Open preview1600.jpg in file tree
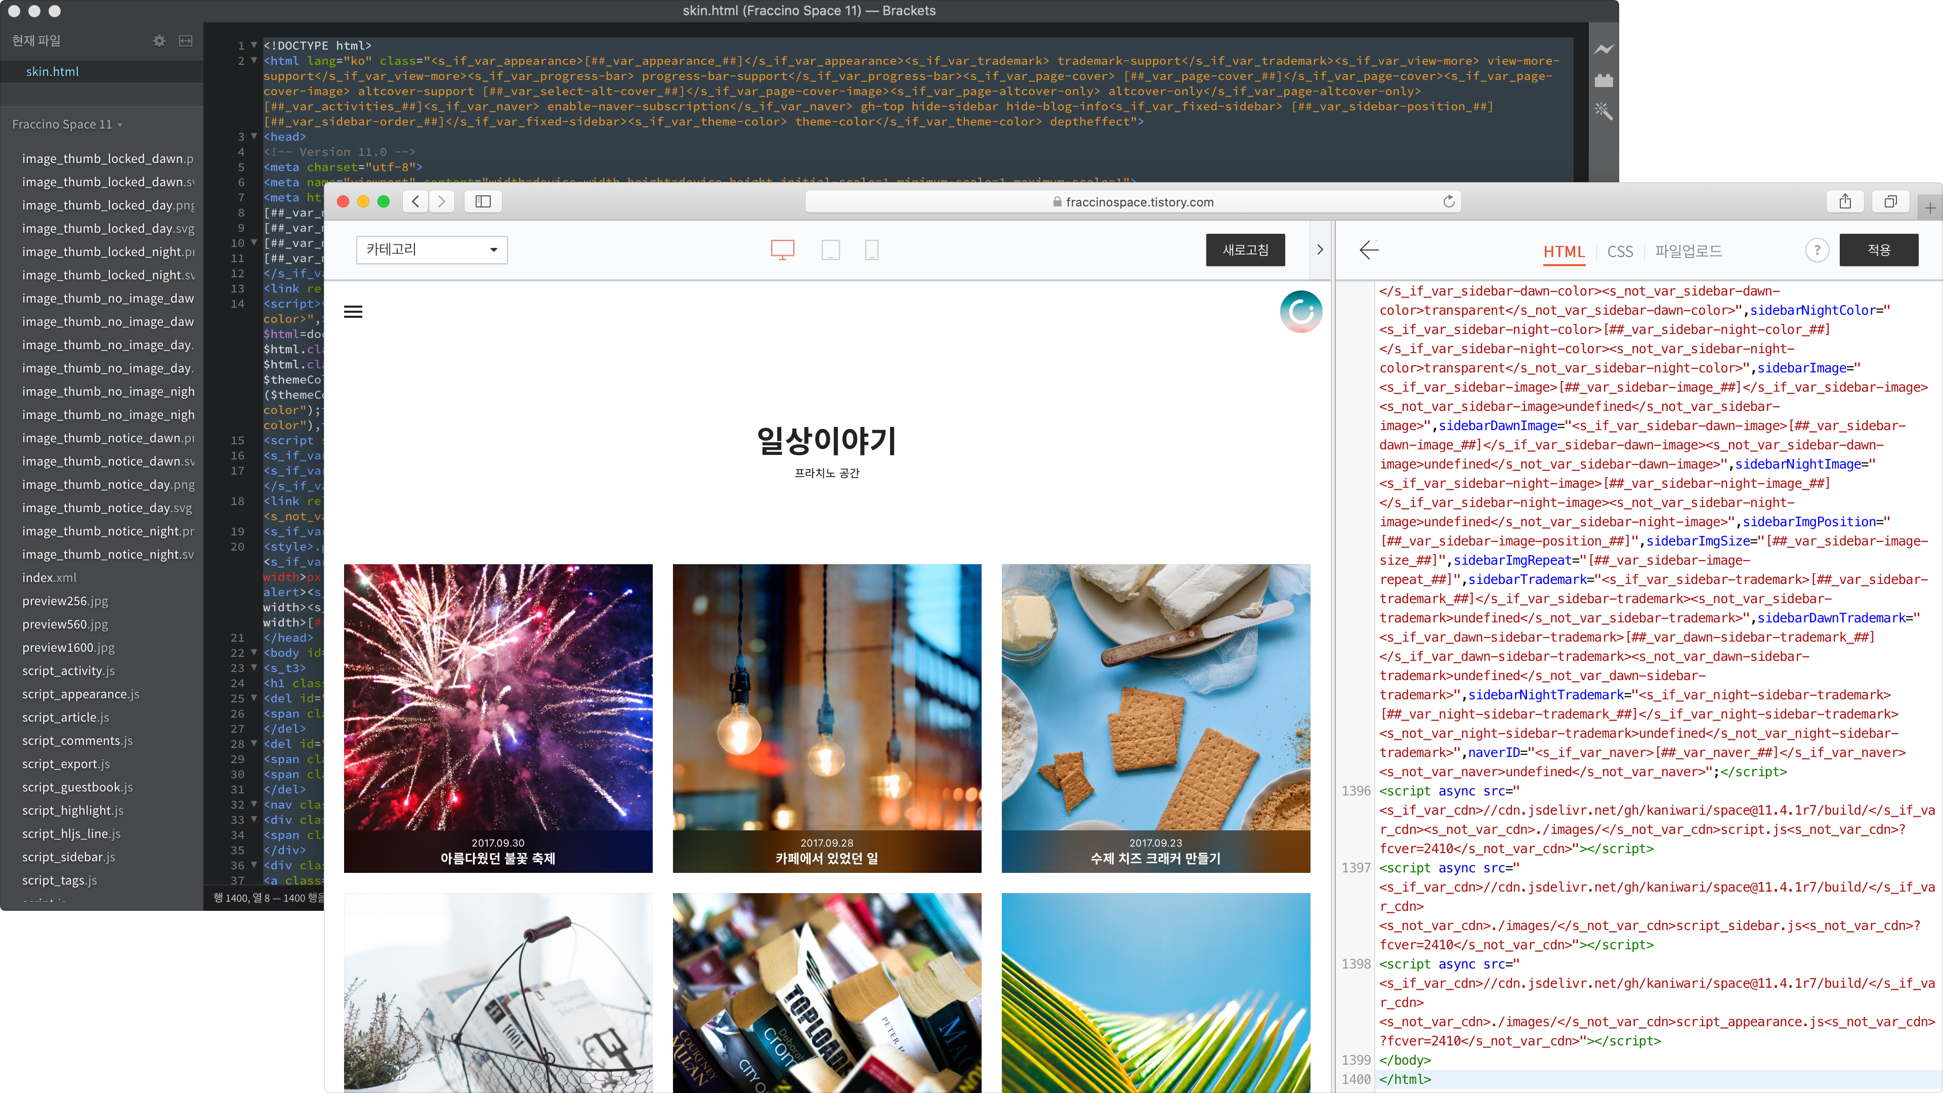This screenshot has height=1093, width=1943. pos(69,648)
